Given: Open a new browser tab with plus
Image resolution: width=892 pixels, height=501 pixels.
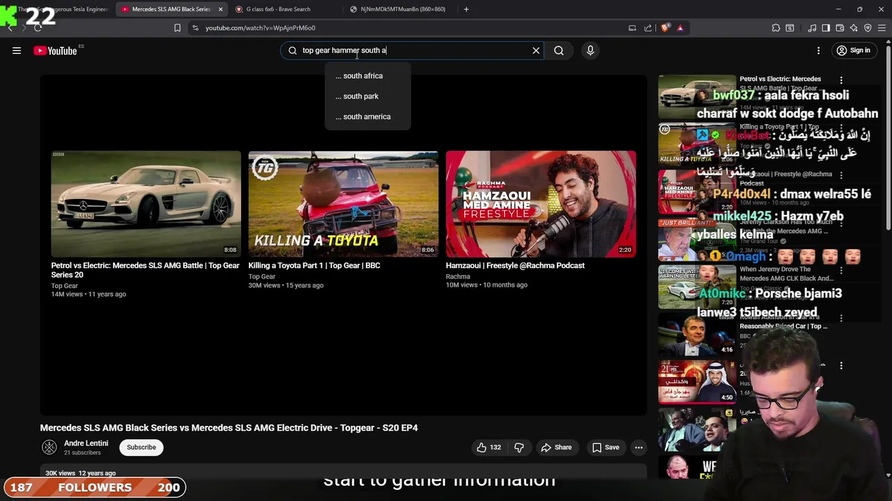Looking at the screenshot, I should tap(466, 9).
